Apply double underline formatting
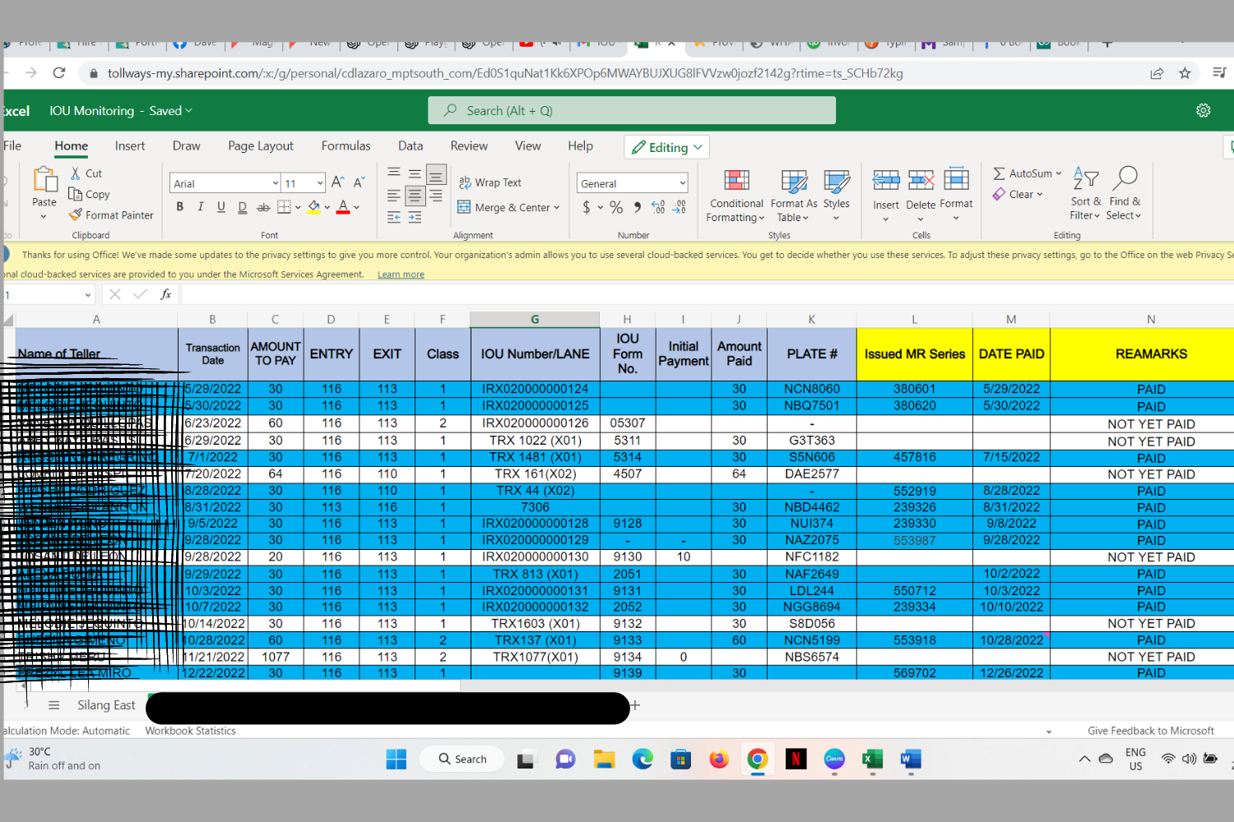Viewport: 1234px width, 822px height. [x=242, y=207]
